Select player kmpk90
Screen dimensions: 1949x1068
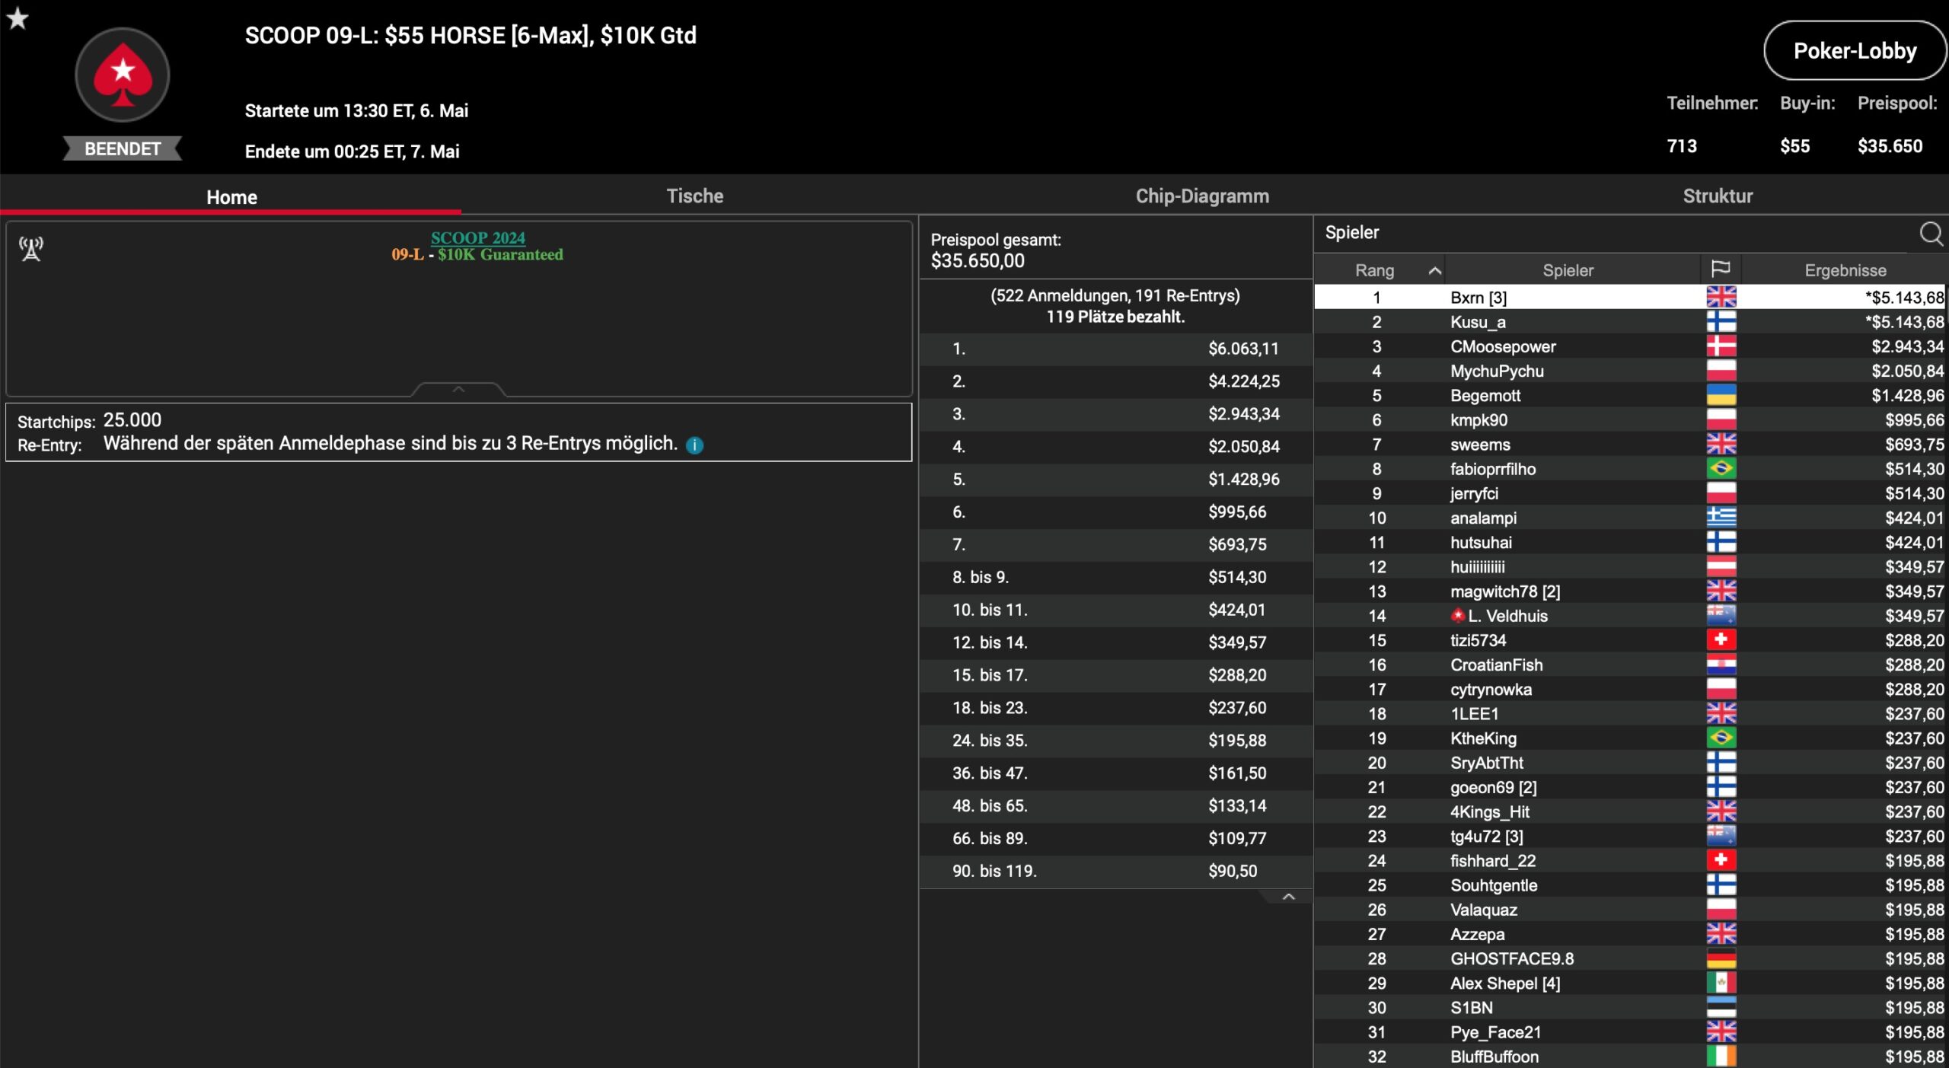click(1631, 419)
